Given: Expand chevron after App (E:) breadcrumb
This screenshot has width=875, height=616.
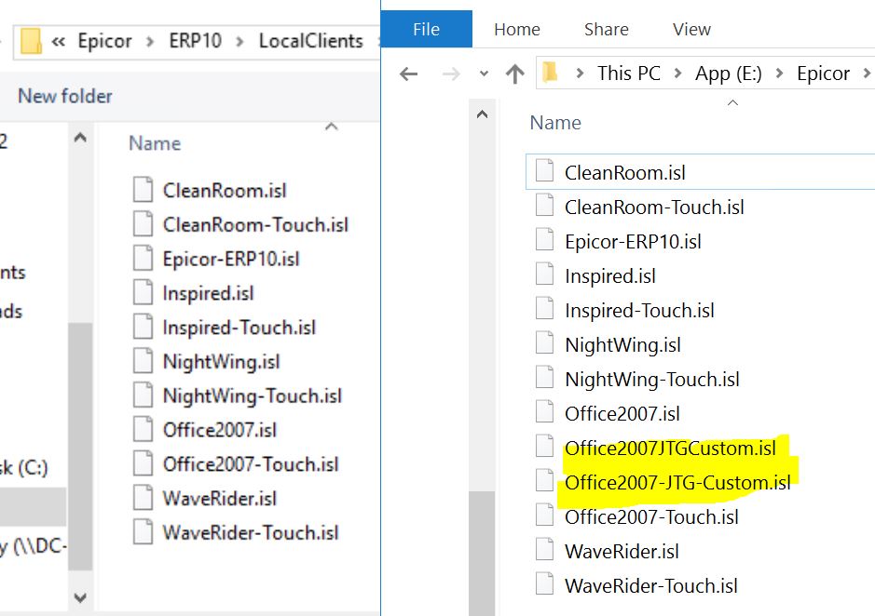Looking at the screenshot, I should [x=780, y=73].
